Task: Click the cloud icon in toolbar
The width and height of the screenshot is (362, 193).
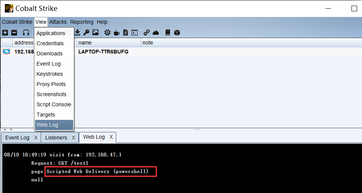Action: 156,33
